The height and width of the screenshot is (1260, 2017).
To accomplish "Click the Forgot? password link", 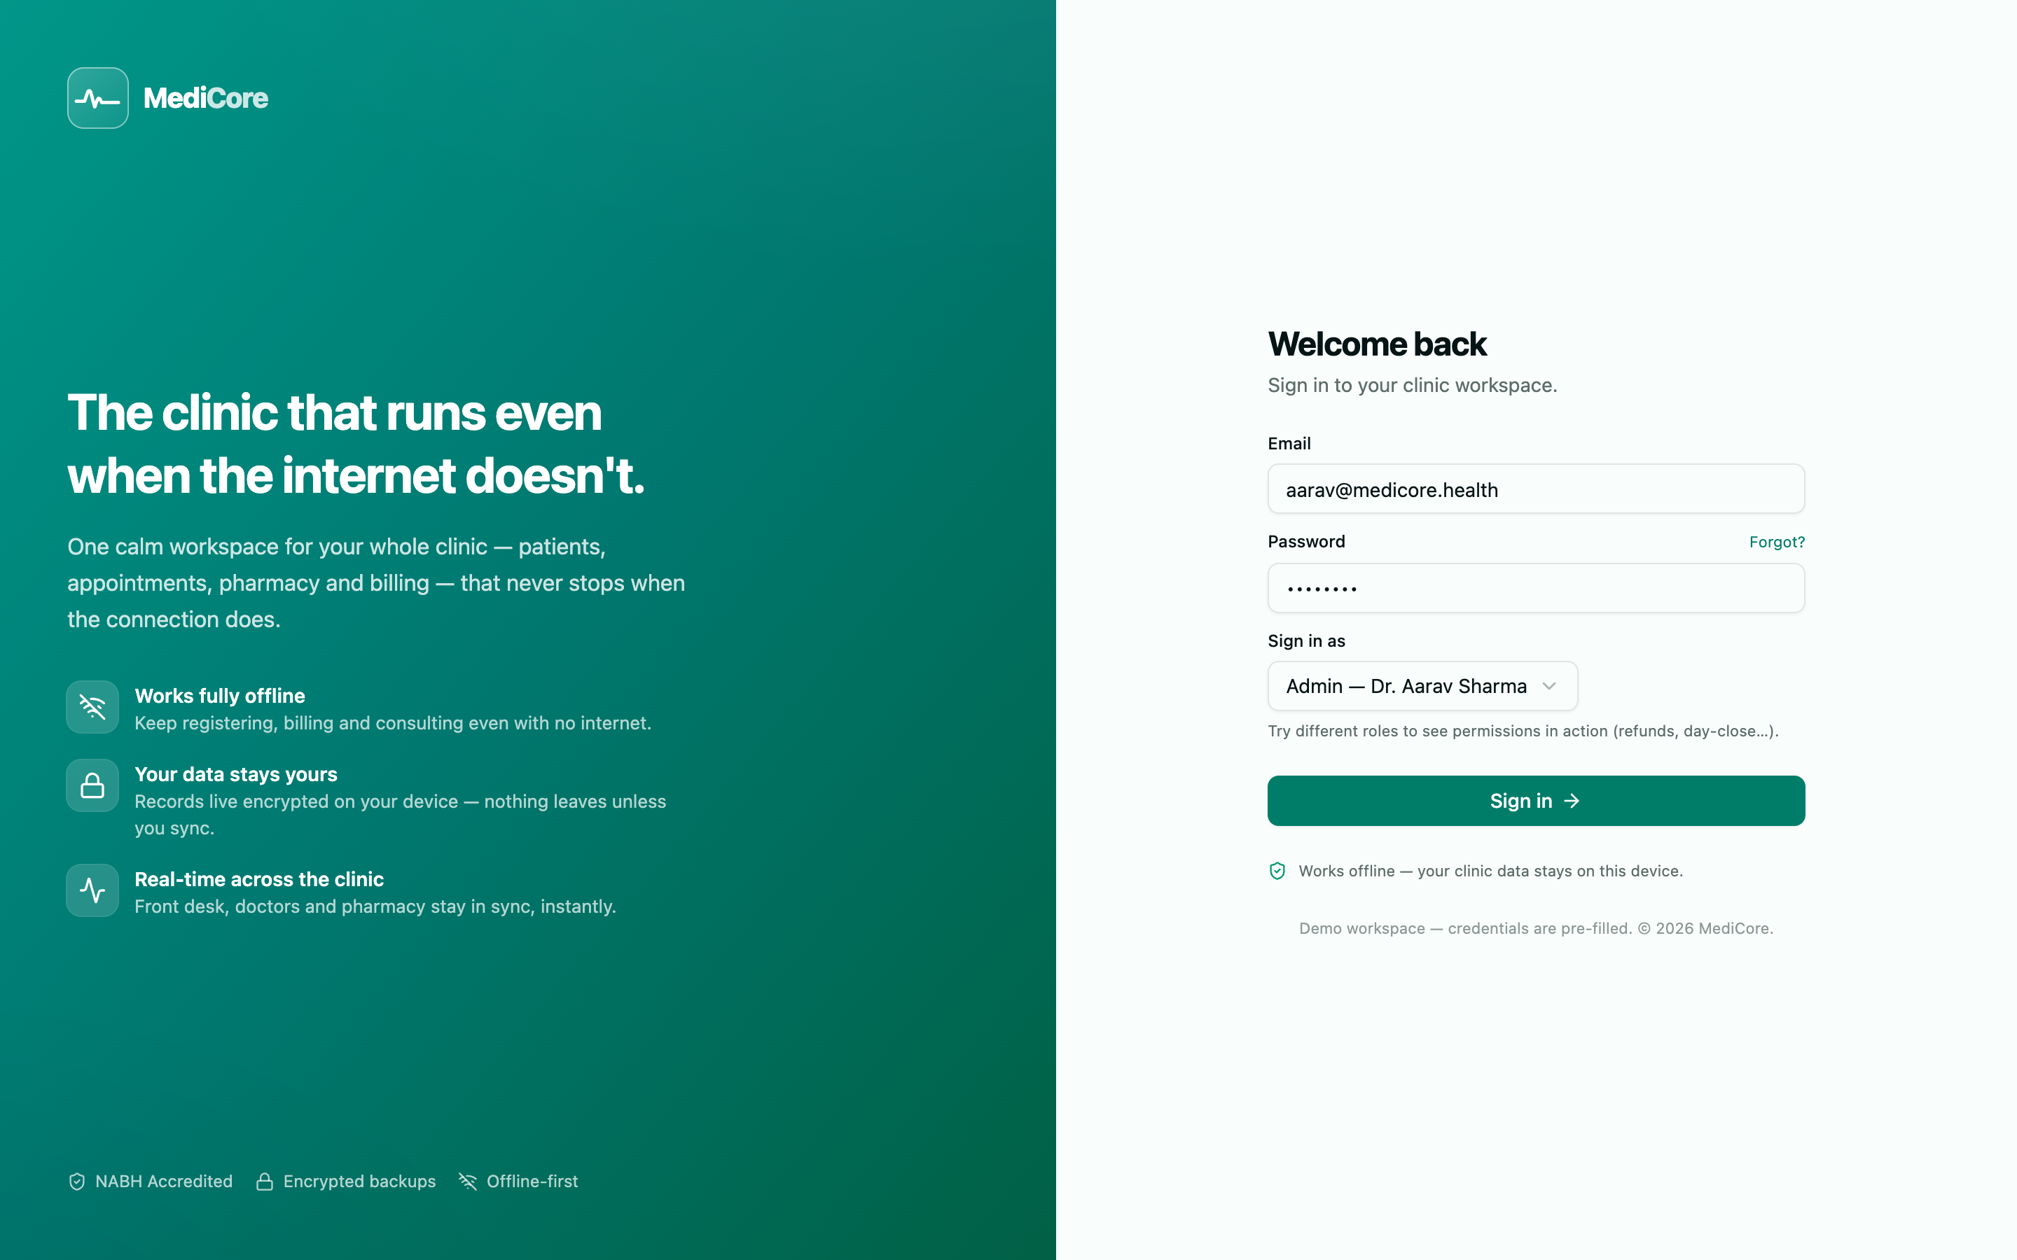I will [x=1776, y=542].
